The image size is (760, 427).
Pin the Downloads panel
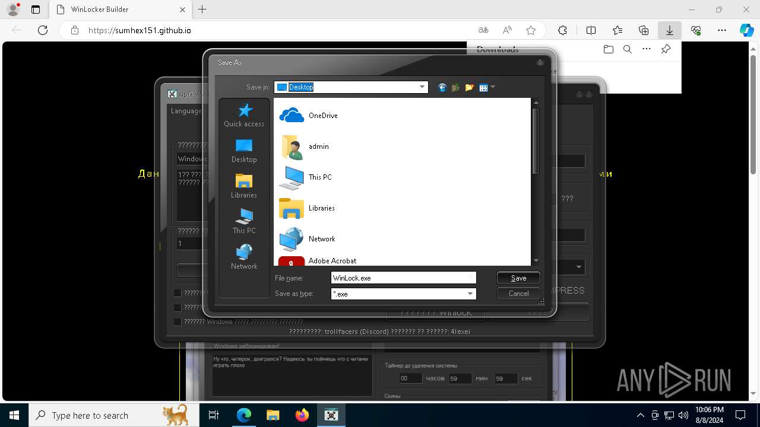tap(666, 49)
